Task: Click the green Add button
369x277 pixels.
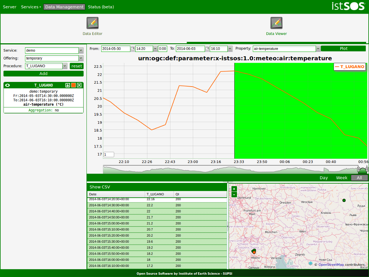Action: (x=43, y=74)
